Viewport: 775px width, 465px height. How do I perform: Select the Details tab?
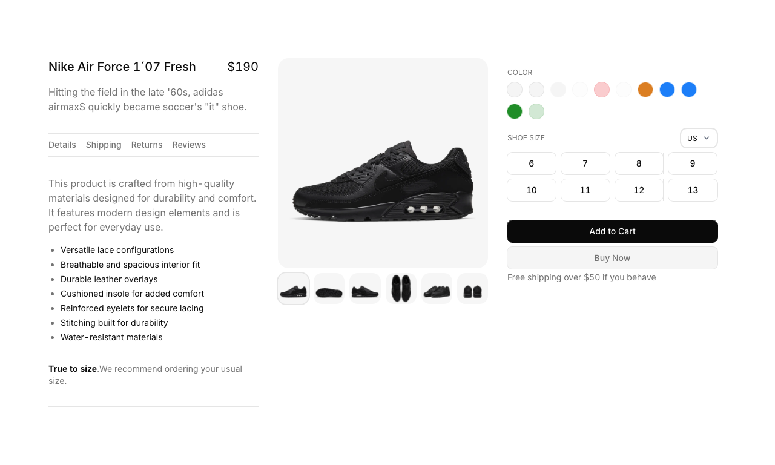coord(62,145)
